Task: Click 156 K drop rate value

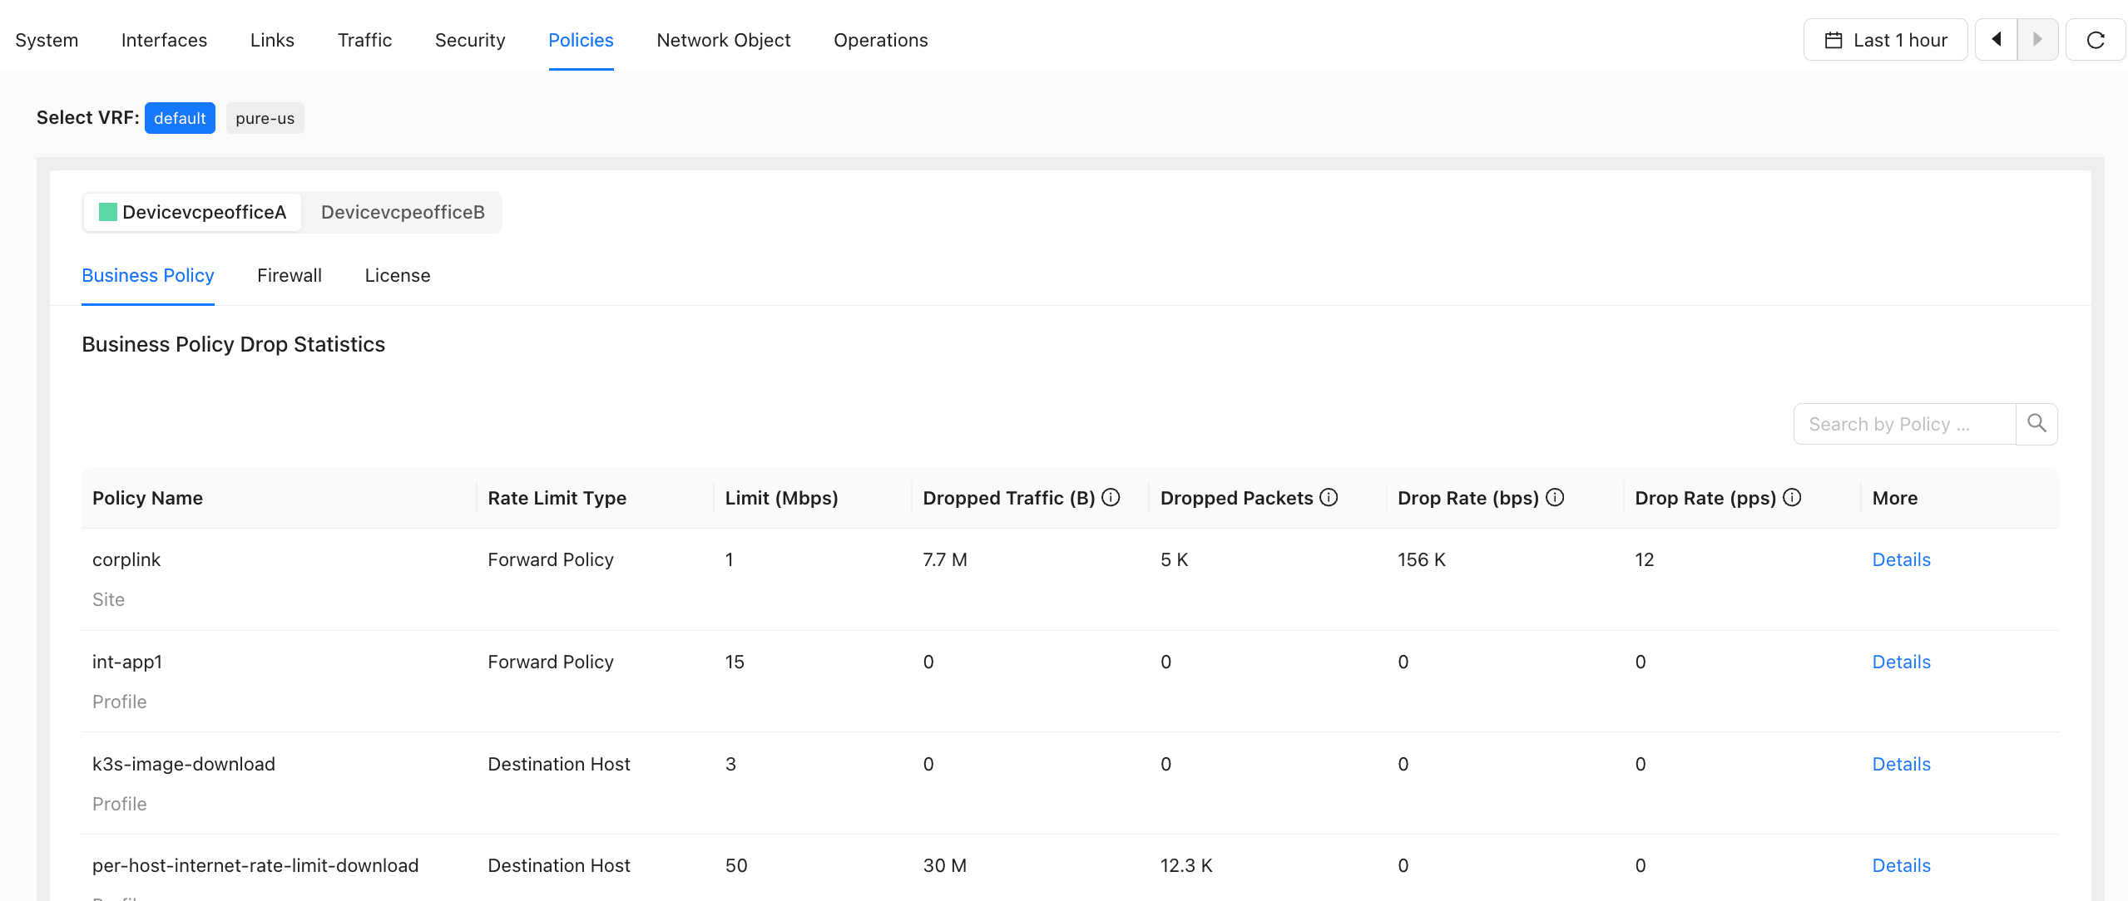Action: [1422, 559]
